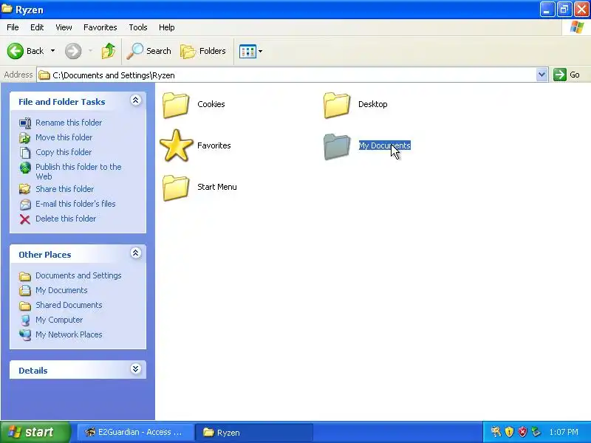Click Move this folder link
The width and height of the screenshot is (591, 443).
[64, 137]
